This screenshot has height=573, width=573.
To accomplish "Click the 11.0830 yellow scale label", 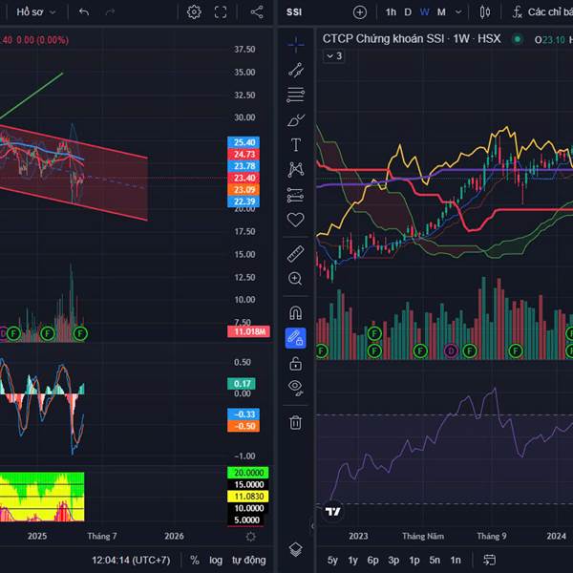I will 248,497.
